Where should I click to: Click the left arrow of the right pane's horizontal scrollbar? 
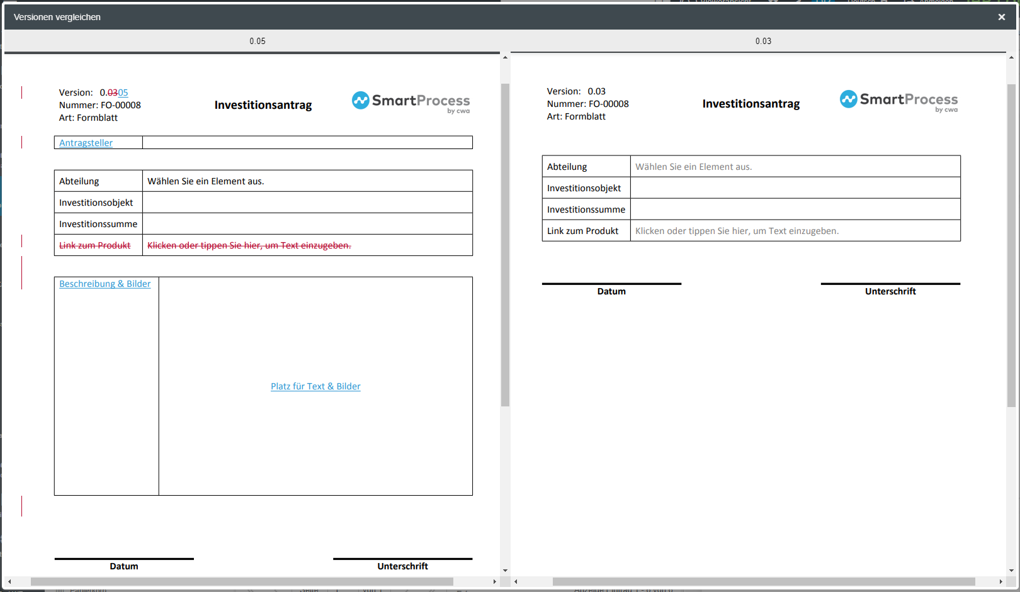pos(516,581)
